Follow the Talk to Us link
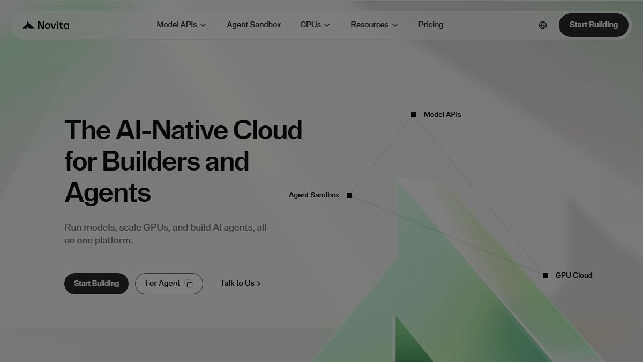The image size is (643, 362). 241,283
